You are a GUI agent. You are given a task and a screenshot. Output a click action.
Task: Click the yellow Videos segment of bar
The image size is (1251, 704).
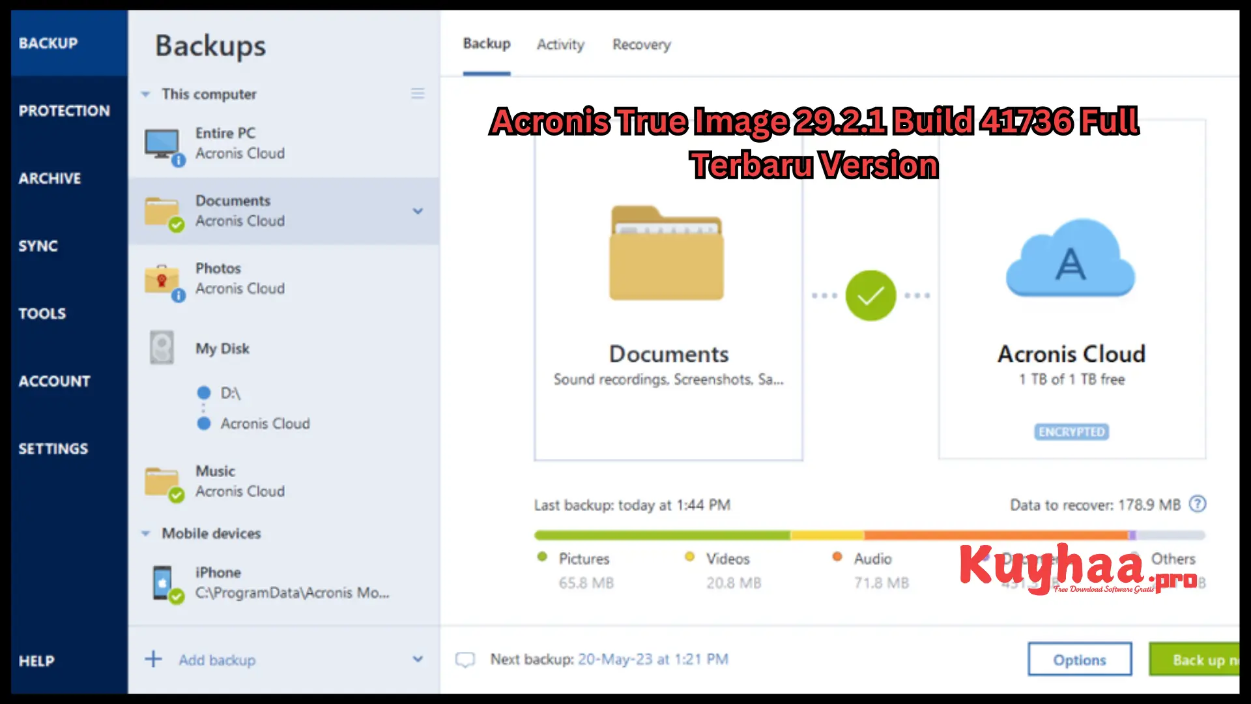(x=827, y=535)
